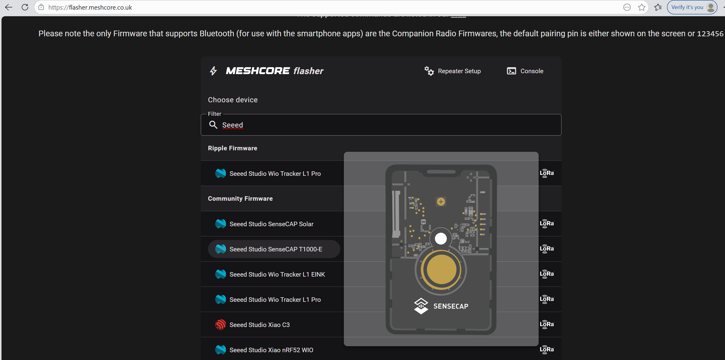Viewport: 725px width, 360px height.
Task: Select Ripple Firmware Wio Tracker L1 Pro
Action: click(x=275, y=173)
